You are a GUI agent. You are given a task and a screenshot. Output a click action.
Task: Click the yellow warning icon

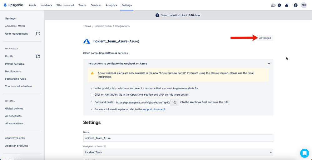[x=92, y=73]
